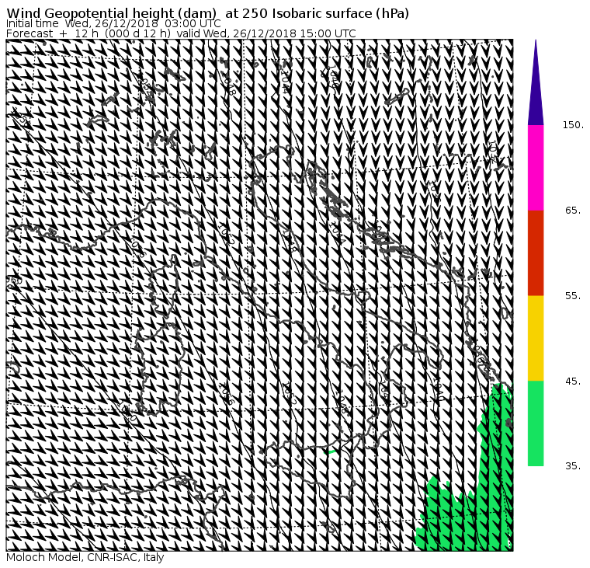Click the colorbar label '55.'

pyautogui.click(x=573, y=296)
